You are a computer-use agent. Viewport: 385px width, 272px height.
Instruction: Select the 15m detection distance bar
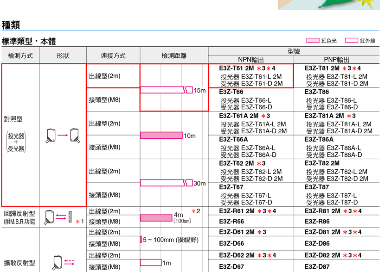point(166,90)
